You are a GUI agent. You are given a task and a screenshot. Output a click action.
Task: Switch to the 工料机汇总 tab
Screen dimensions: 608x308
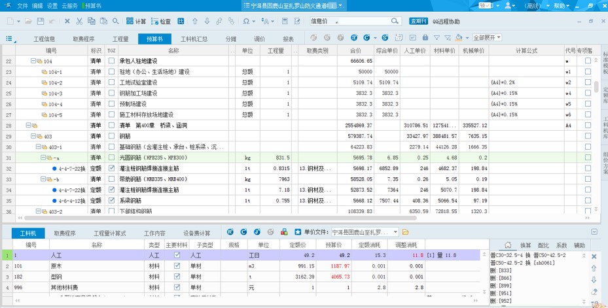[x=194, y=39]
